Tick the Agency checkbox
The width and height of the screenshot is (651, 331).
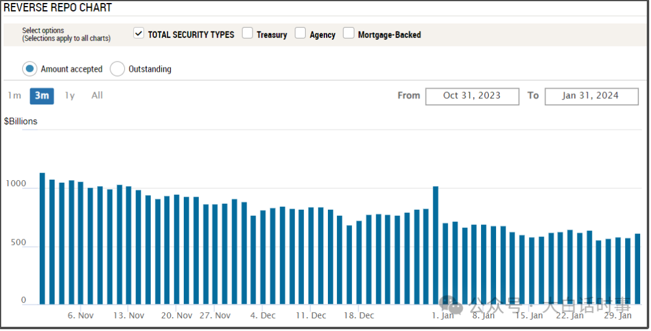(x=300, y=34)
